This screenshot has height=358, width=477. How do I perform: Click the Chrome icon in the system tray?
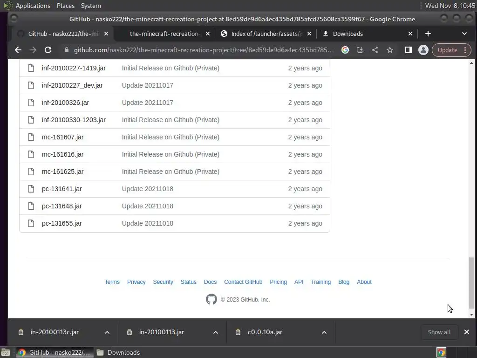[441, 352]
